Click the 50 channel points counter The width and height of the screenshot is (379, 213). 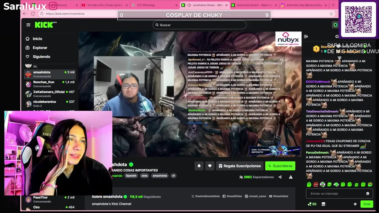(312, 204)
